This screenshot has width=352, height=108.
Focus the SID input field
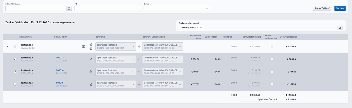tap(108, 9)
